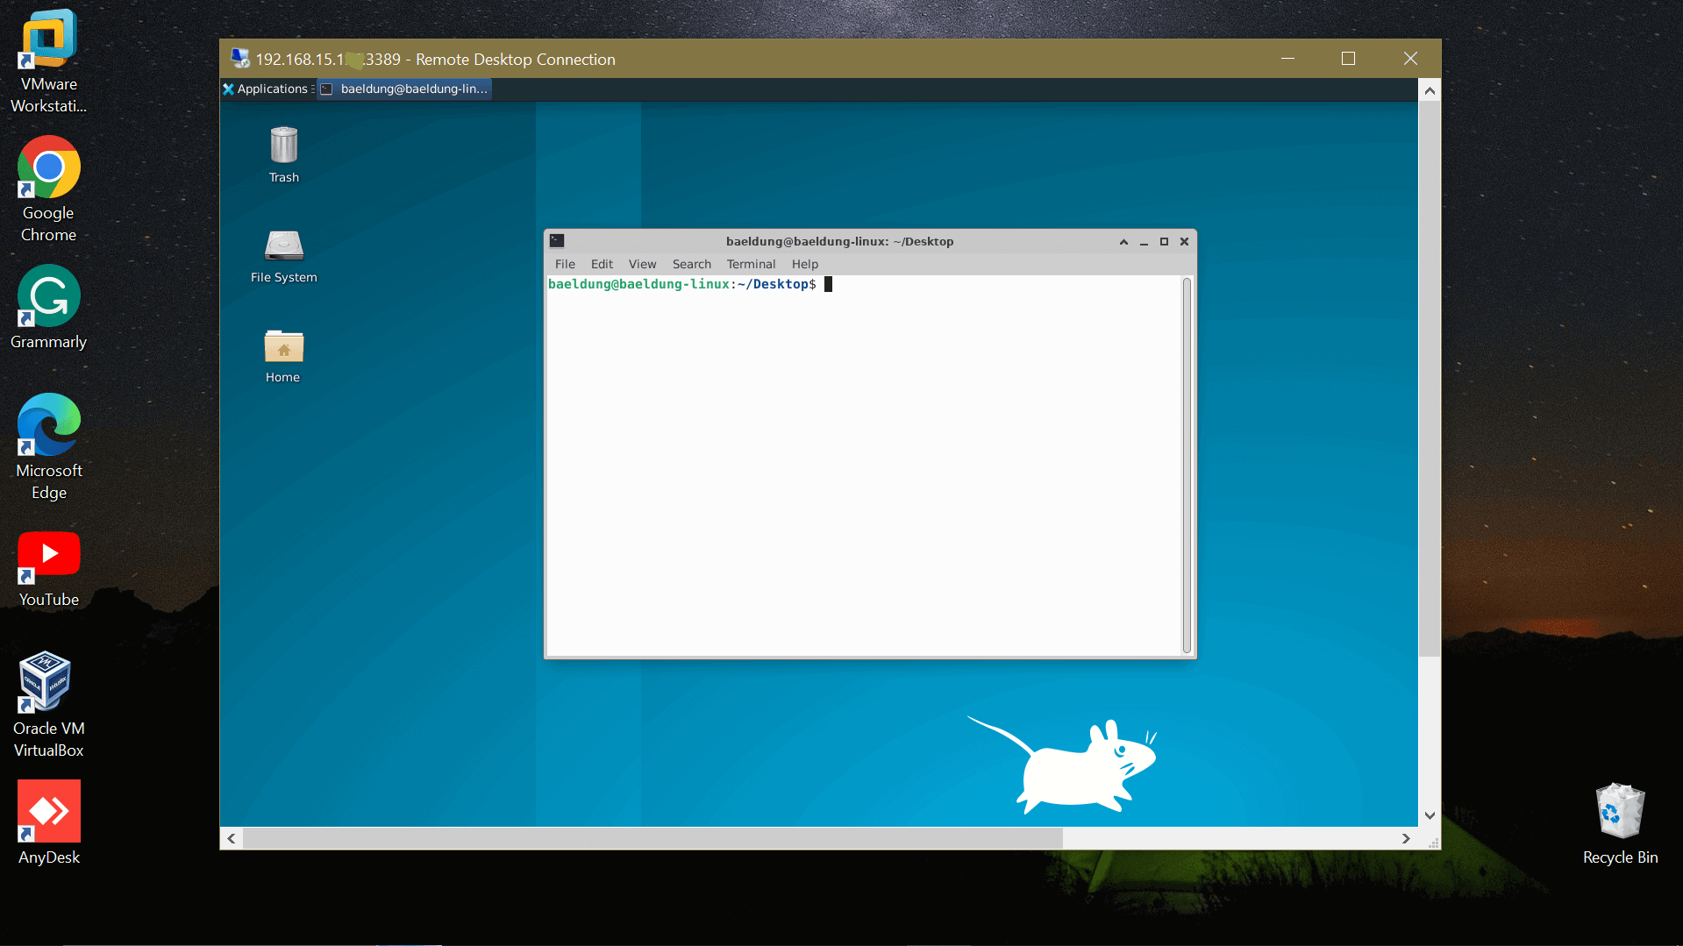The image size is (1683, 946).
Task: Open the Terminal menu in the terminal window
Action: 751,264
